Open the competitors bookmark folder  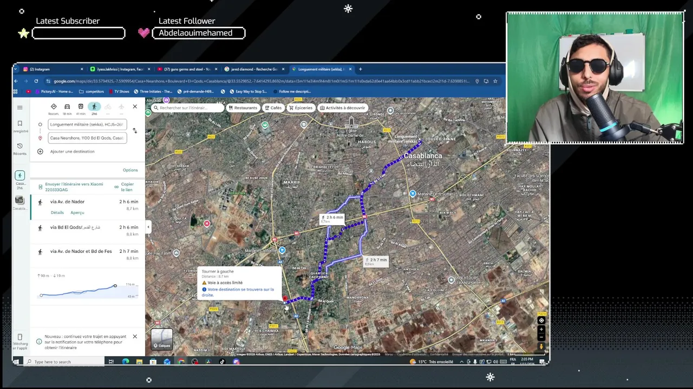91,91
